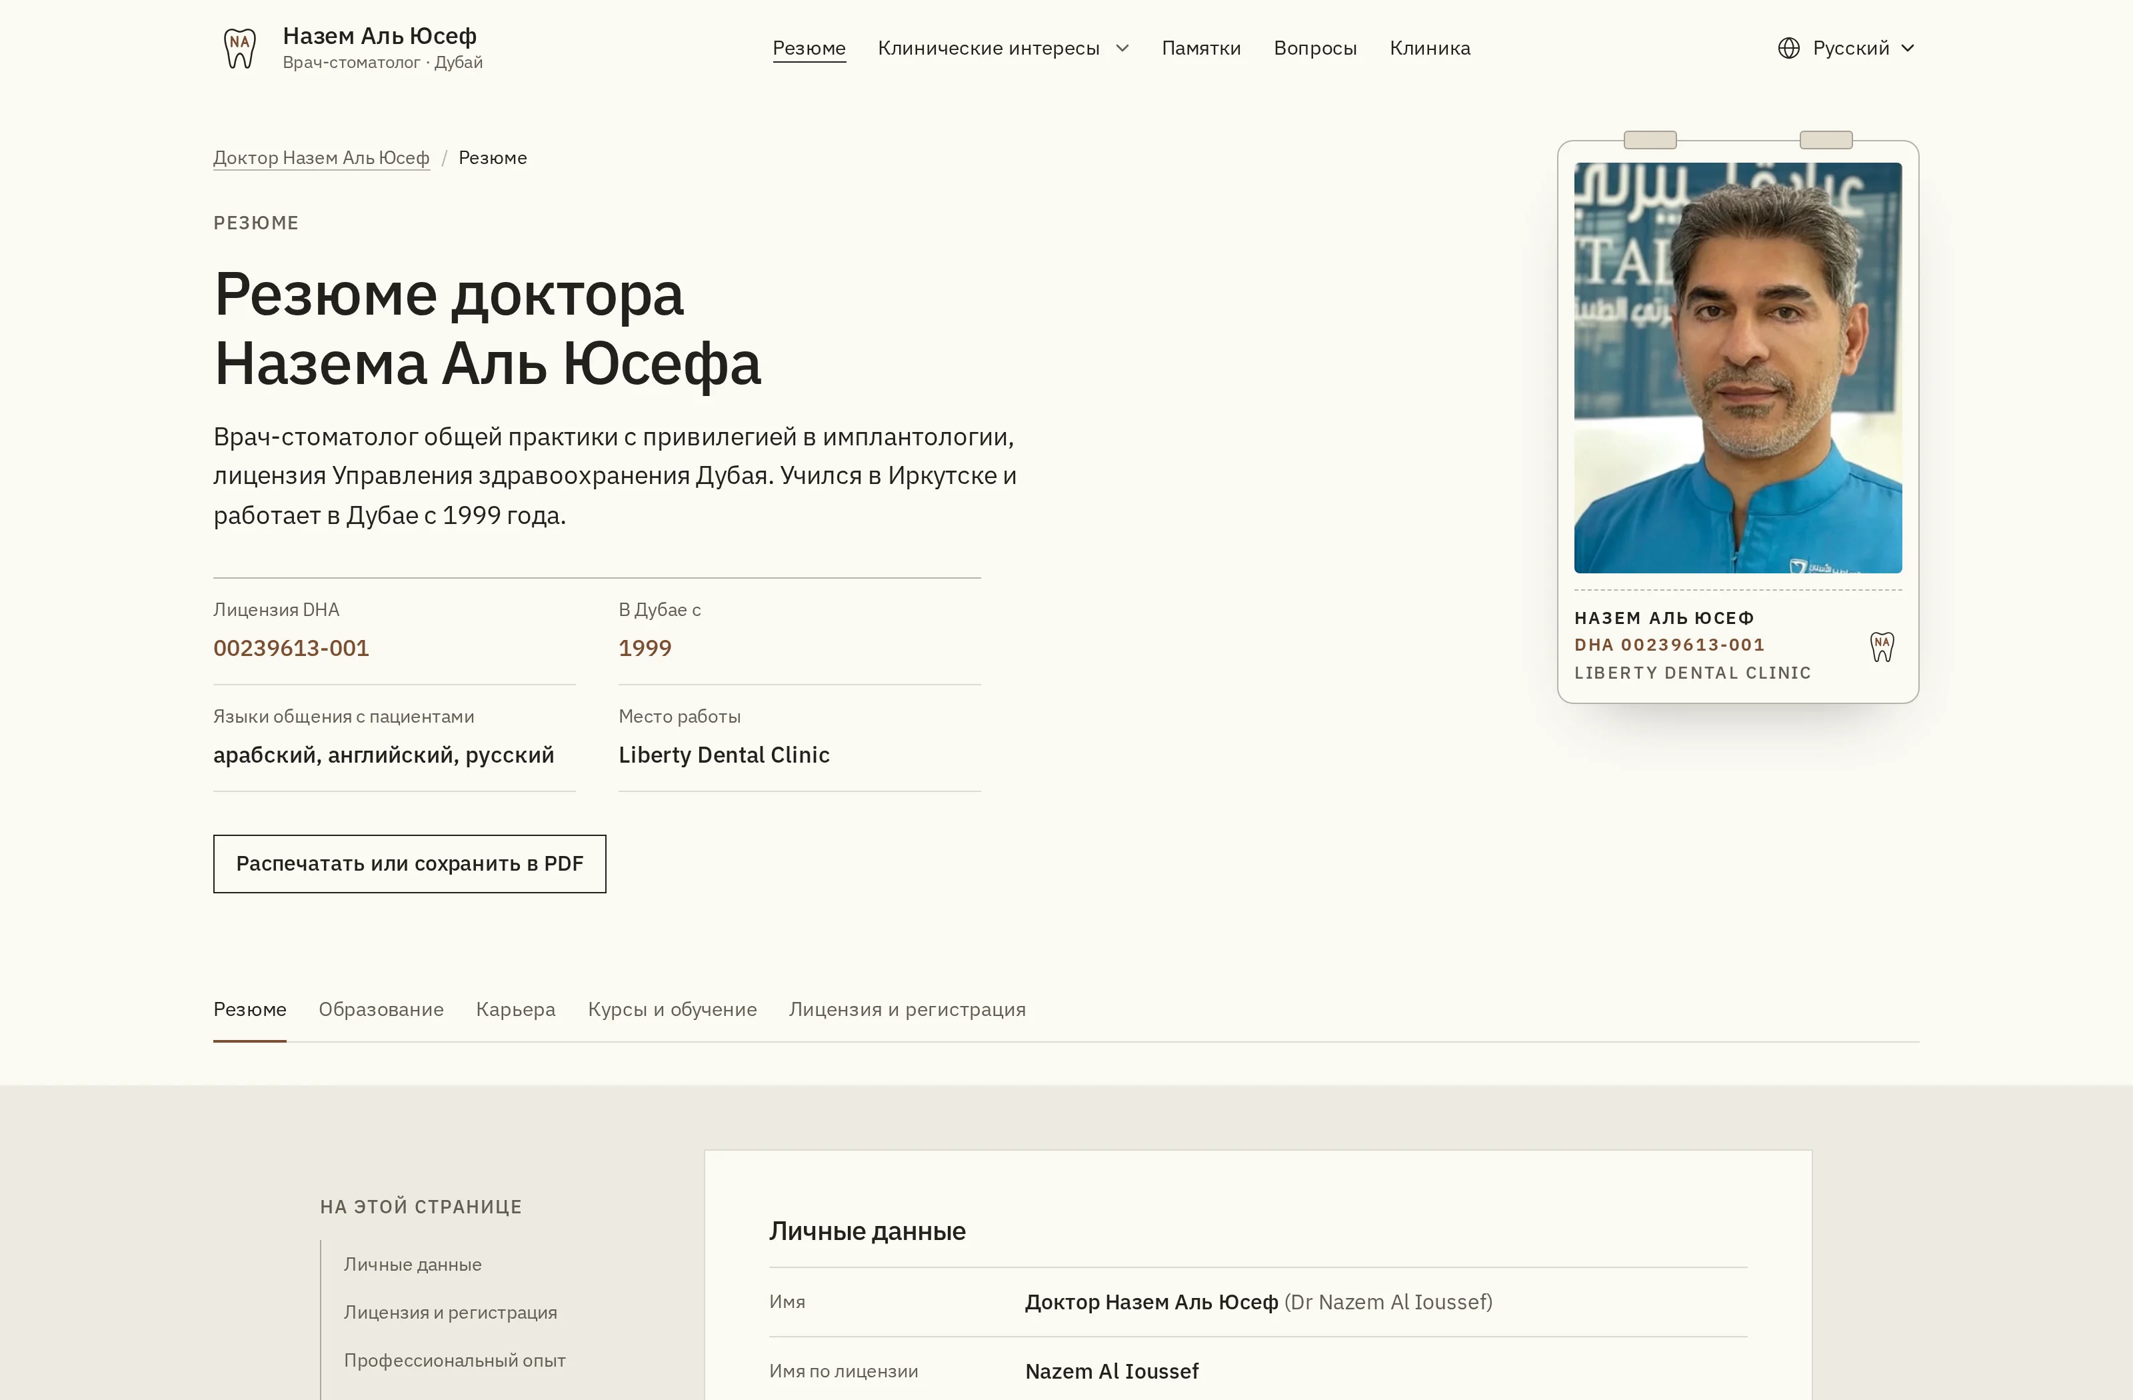Click current breadcrumb item Резюме
2133x1400 pixels.
(x=492, y=158)
